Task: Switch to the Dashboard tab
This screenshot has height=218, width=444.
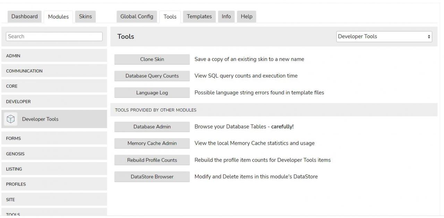Action: tap(25, 17)
